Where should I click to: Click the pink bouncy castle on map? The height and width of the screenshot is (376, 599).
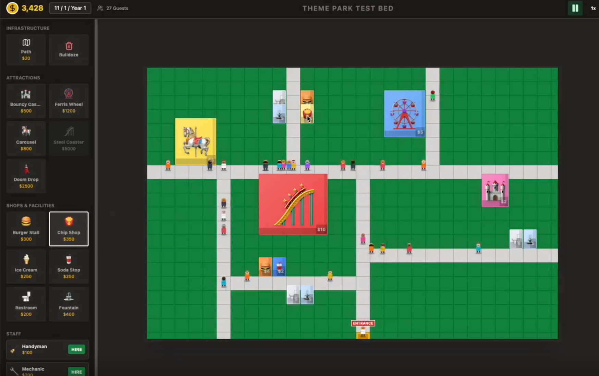tap(495, 190)
